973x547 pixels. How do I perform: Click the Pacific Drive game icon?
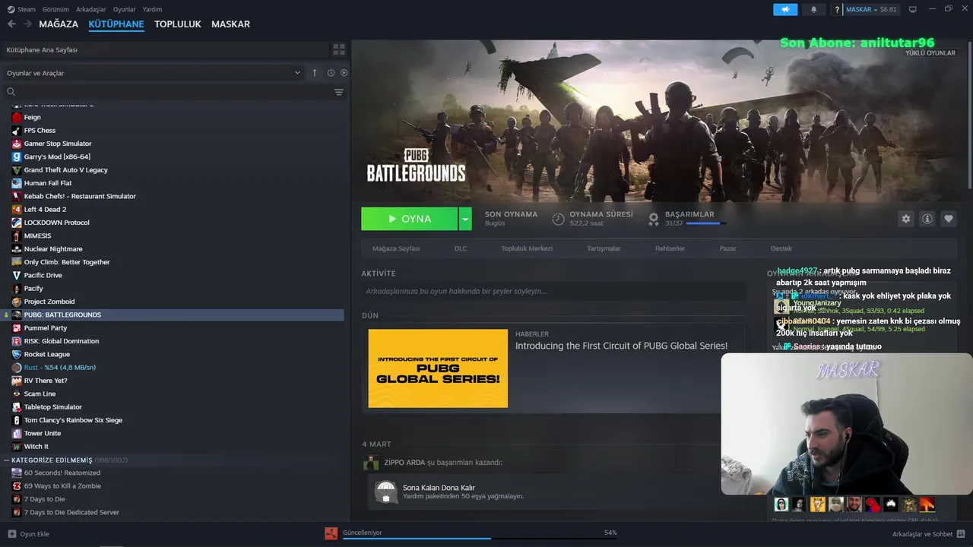tap(17, 275)
